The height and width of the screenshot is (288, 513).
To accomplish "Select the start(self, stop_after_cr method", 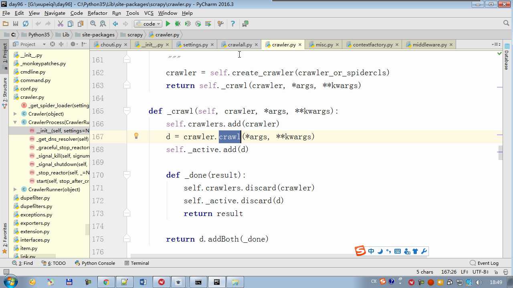I will pos(63,181).
